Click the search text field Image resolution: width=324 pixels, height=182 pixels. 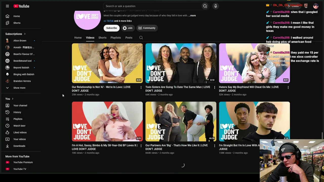coord(152,6)
